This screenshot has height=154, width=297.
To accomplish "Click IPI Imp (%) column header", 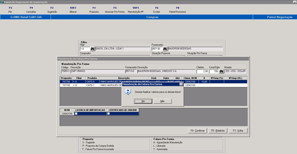I will (x=217, y=78).
